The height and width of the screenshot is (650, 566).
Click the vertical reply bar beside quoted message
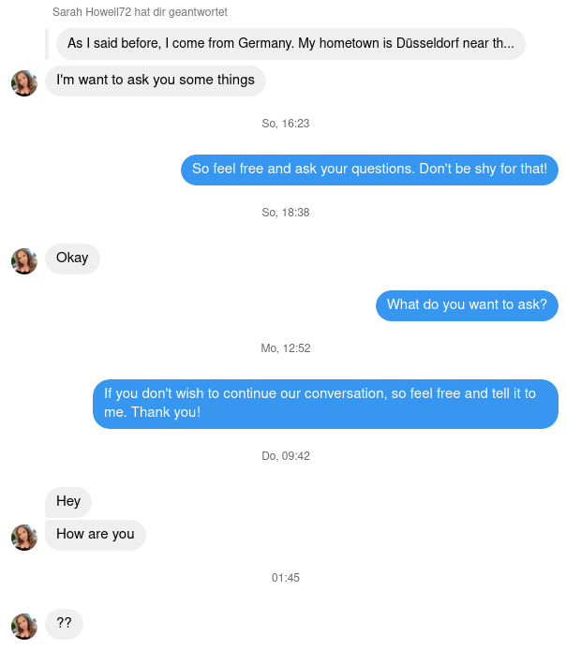[47, 44]
